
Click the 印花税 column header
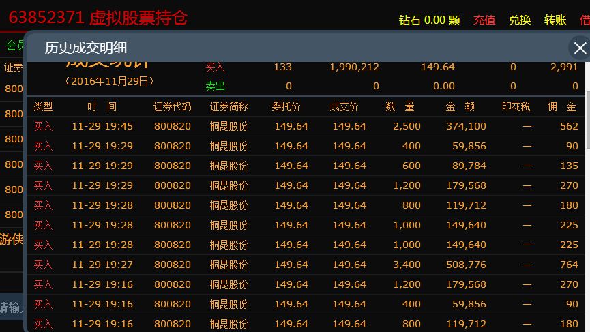point(516,107)
